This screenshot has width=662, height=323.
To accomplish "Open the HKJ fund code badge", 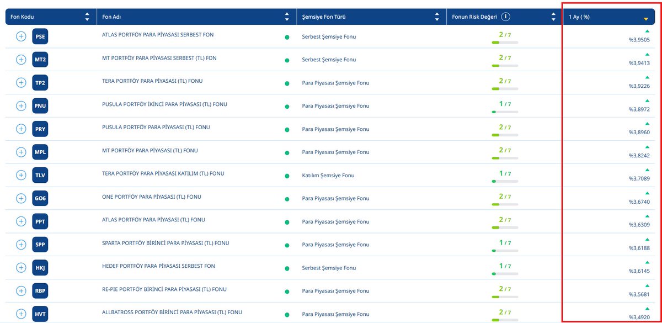I will pos(40,267).
